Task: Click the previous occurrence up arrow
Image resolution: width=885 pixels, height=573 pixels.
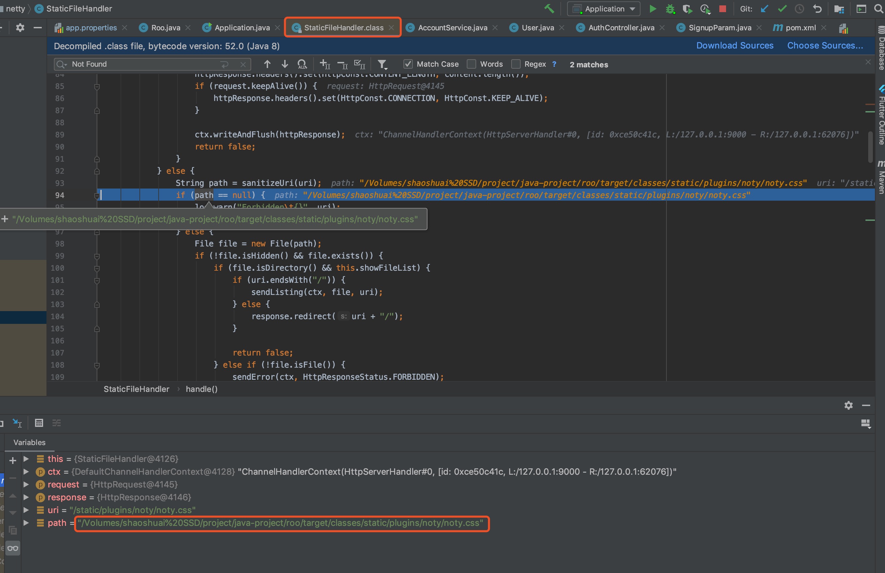Action: pos(267,64)
